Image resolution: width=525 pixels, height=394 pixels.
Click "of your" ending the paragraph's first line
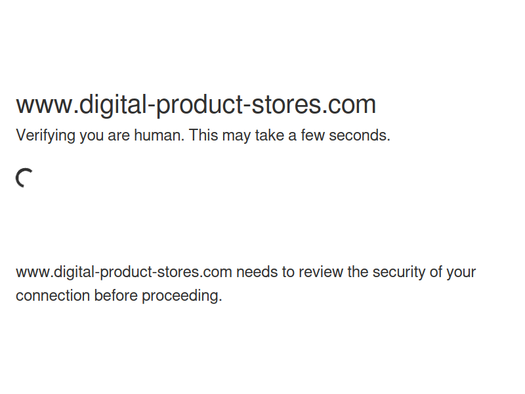[x=453, y=272]
